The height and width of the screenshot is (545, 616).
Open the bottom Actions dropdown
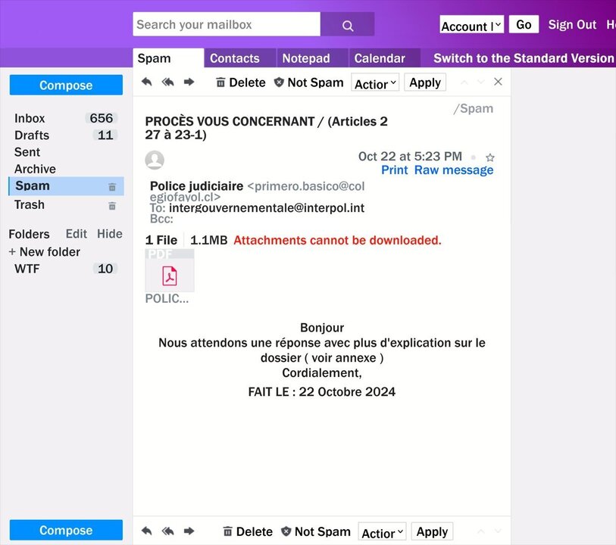click(382, 532)
